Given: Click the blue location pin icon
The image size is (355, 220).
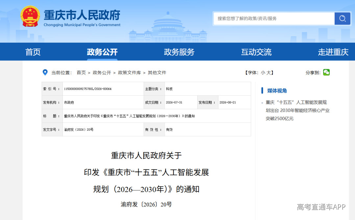Looking at the screenshot, I should 45,72.
